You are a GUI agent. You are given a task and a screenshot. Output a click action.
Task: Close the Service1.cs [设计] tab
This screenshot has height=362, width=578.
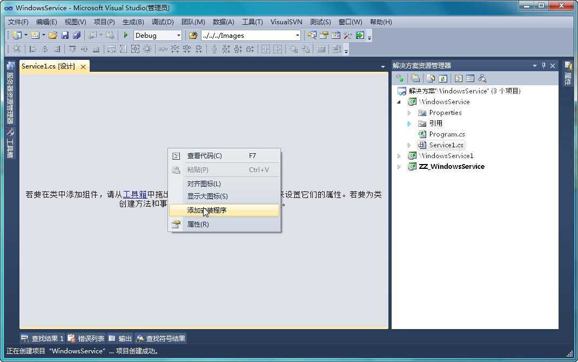click(x=83, y=67)
